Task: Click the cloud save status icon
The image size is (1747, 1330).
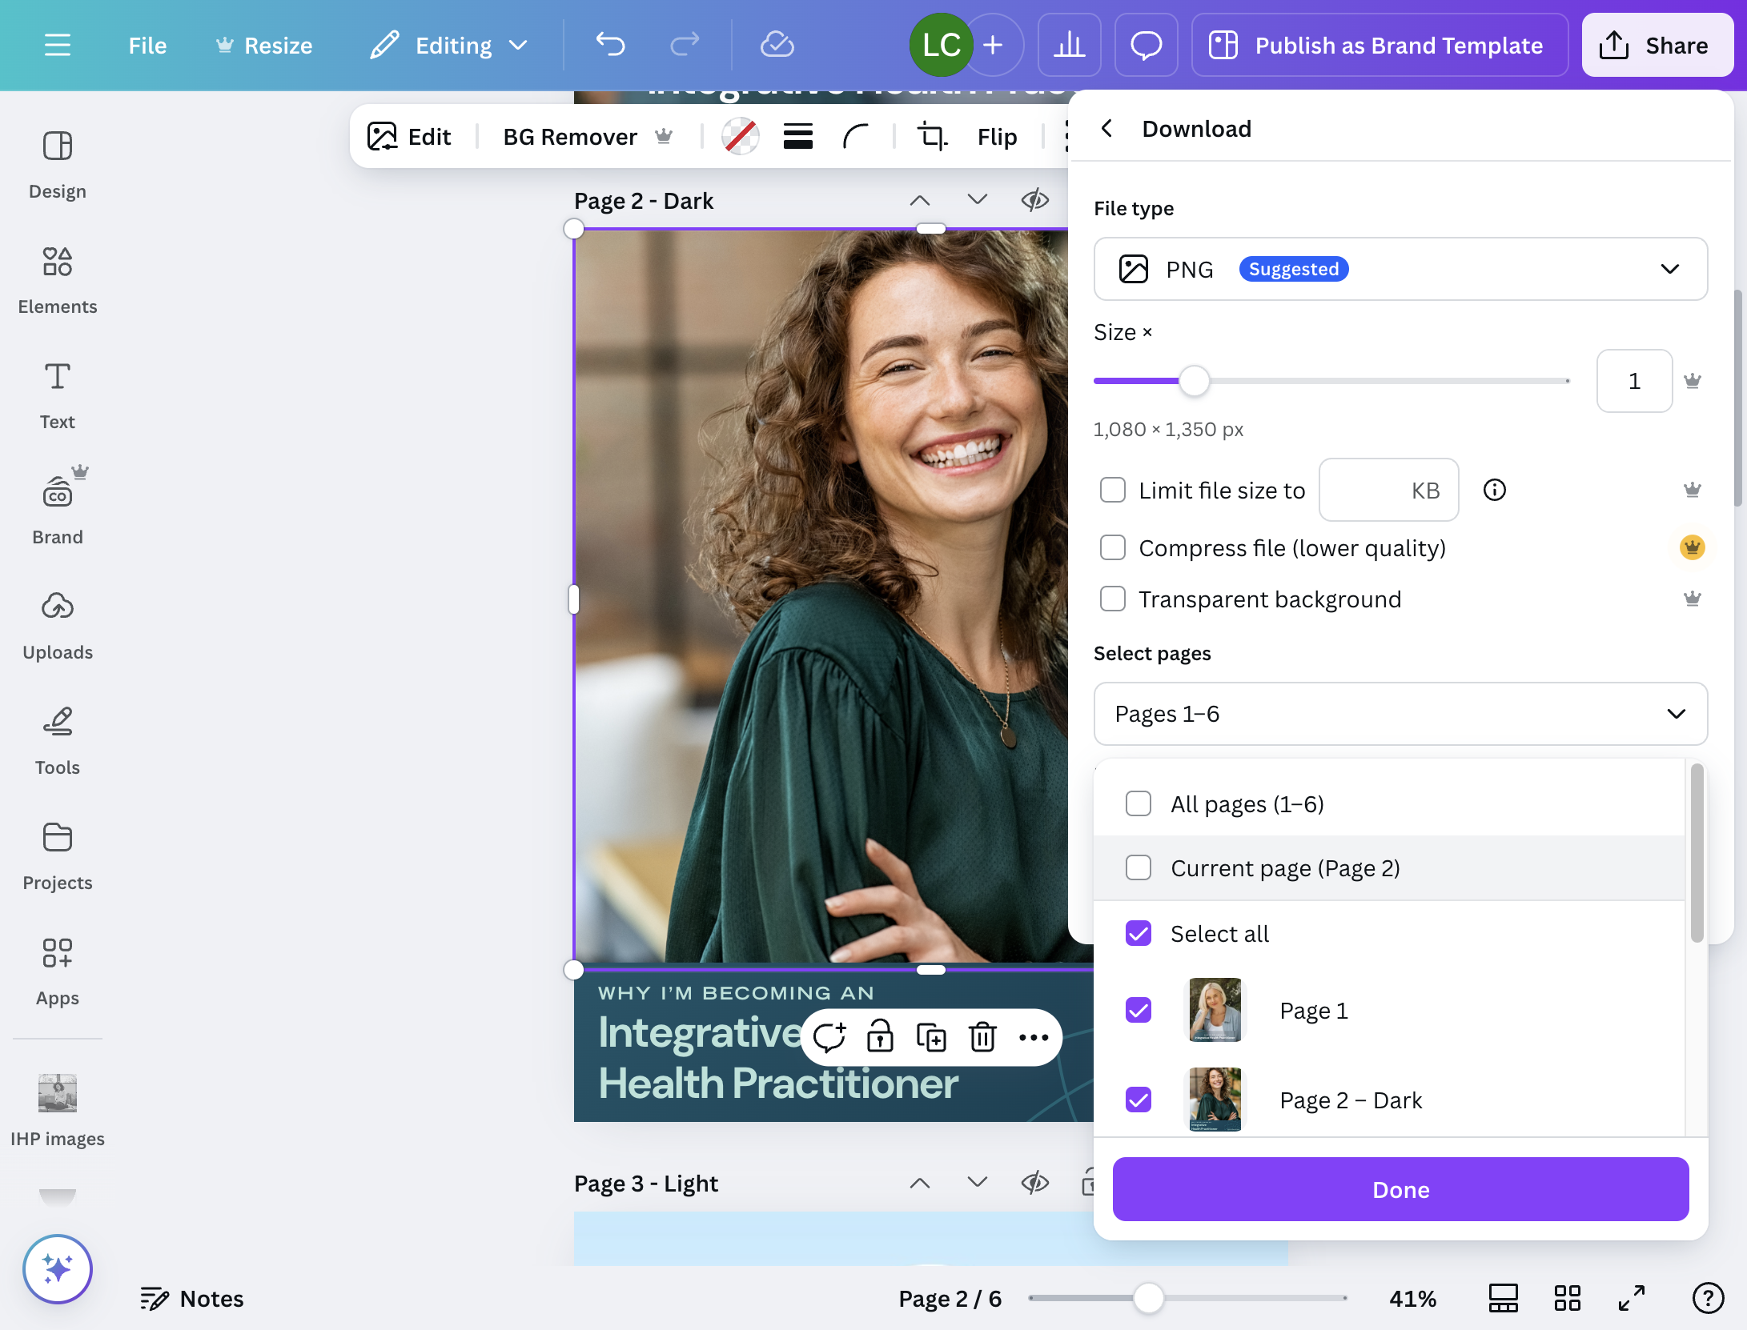Action: coord(777,45)
